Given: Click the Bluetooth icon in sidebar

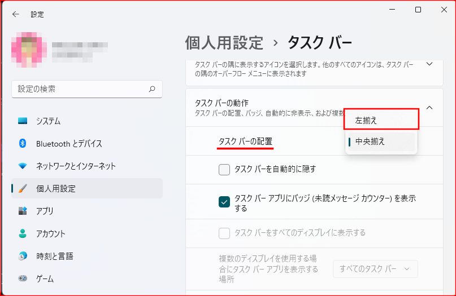Looking at the screenshot, I should (x=23, y=144).
